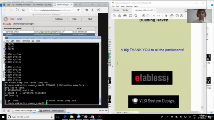
Task: Open Terminal Edit menu
Action: (12, 41)
